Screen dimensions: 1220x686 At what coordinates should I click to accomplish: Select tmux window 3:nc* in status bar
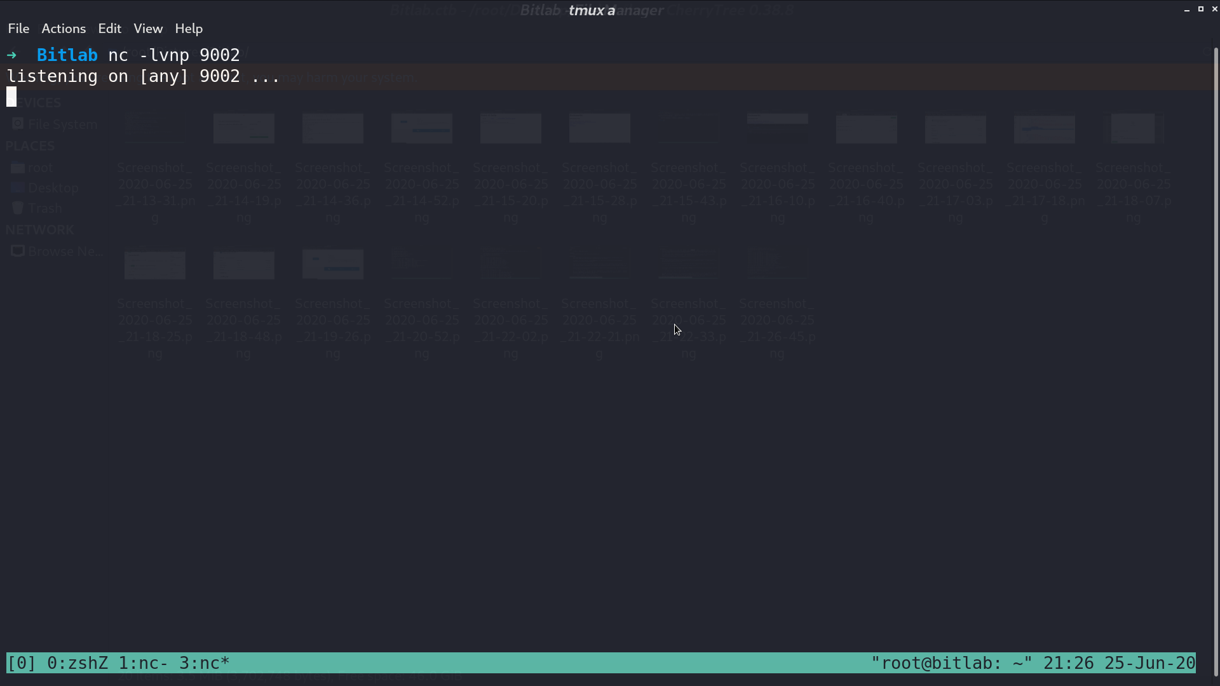205,663
